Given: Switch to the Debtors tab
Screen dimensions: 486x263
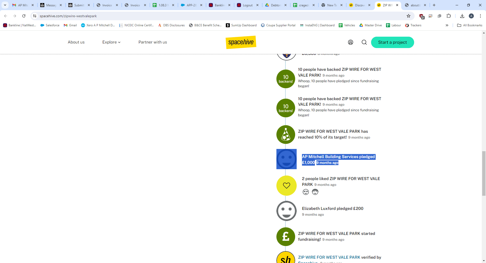Looking at the screenshot, I should 276,5.
